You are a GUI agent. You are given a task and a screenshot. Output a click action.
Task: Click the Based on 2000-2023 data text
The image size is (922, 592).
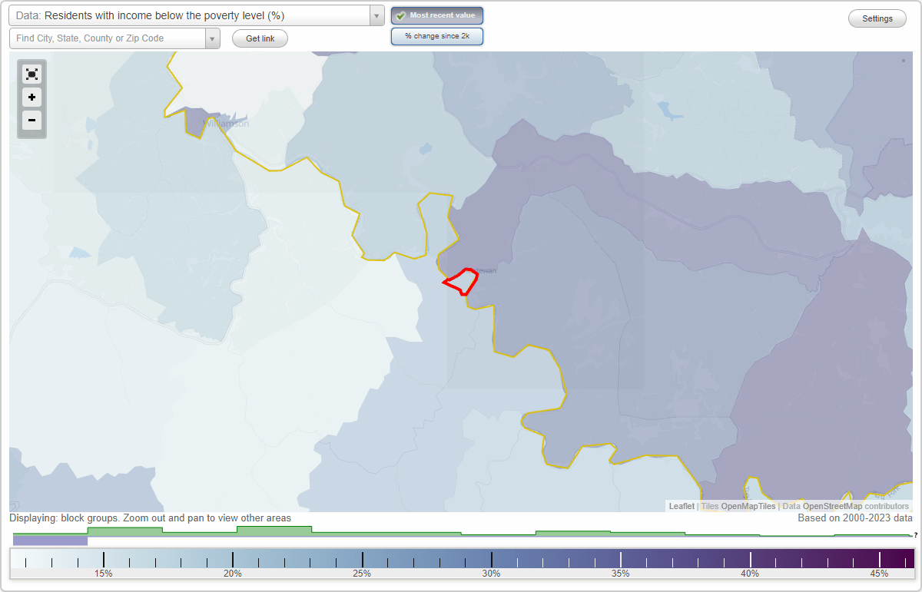(x=855, y=518)
